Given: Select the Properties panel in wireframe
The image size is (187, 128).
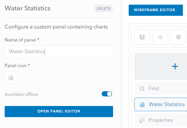Looking at the screenshot, I should pos(161,120).
